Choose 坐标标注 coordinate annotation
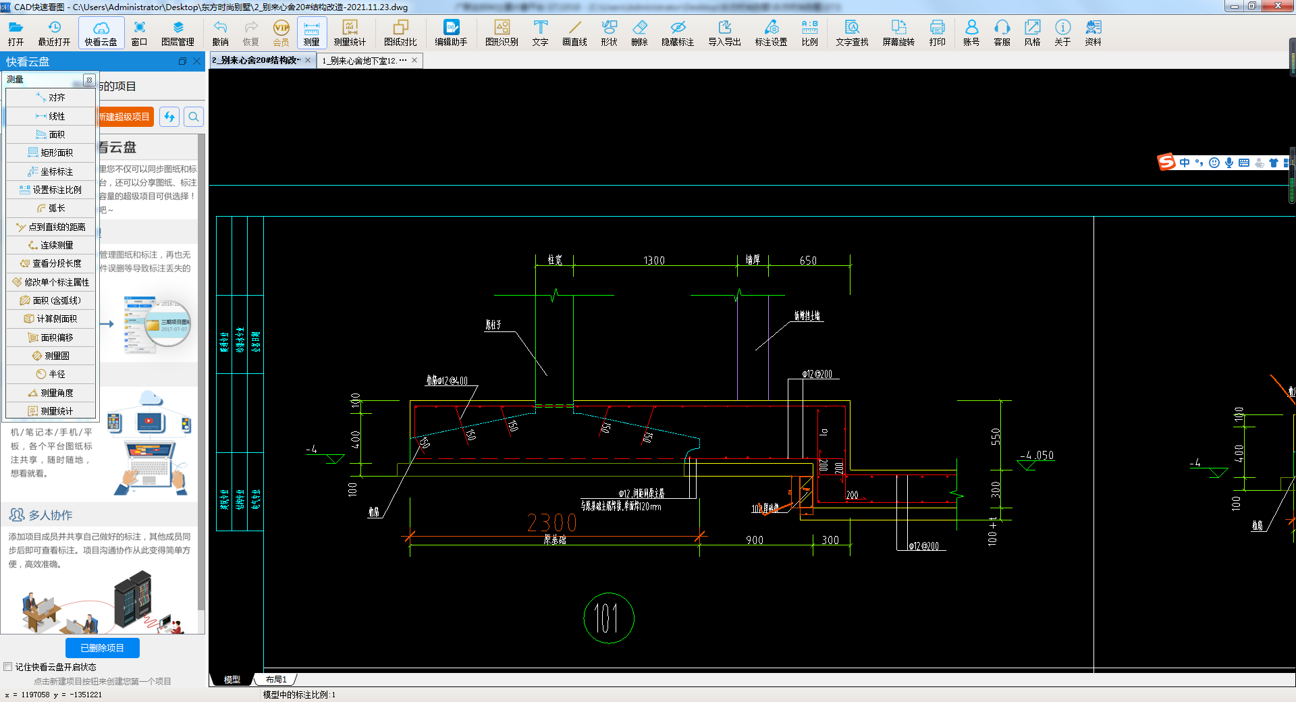Screen dimensions: 1296x702 pos(51,171)
